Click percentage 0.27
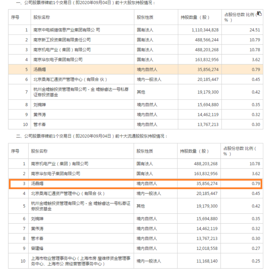Image resolution: width=265 pixels, height=269 pixels. 256,249
